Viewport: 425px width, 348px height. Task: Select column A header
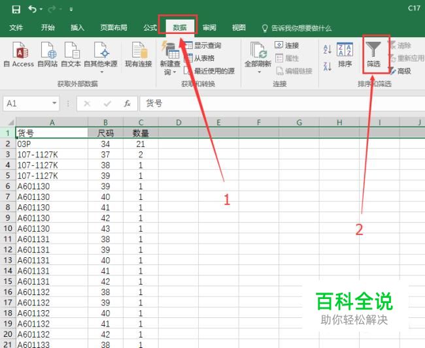click(x=52, y=122)
